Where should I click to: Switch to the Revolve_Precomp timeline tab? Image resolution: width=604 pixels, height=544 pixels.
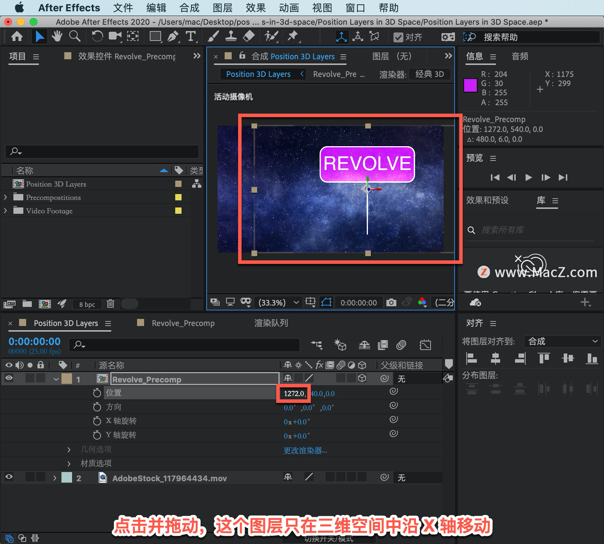[x=183, y=323]
